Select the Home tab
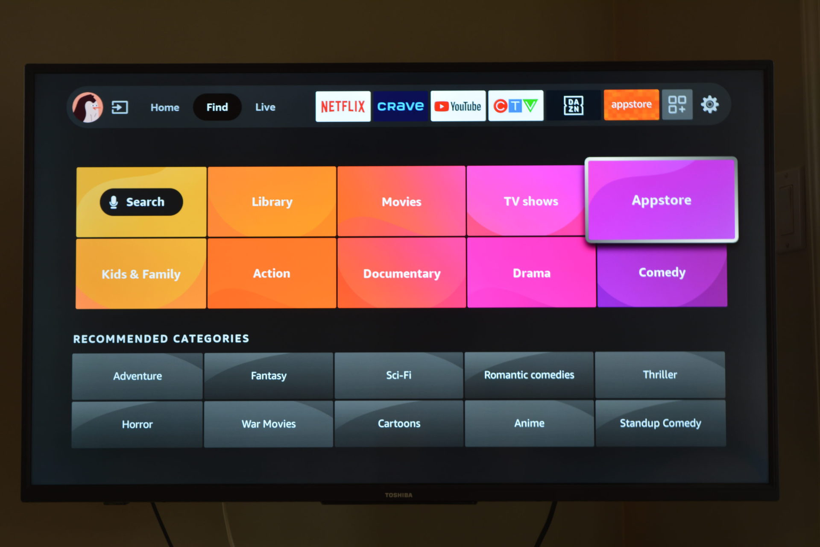The height and width of the screenshot is (547, 820). point(165,107)
